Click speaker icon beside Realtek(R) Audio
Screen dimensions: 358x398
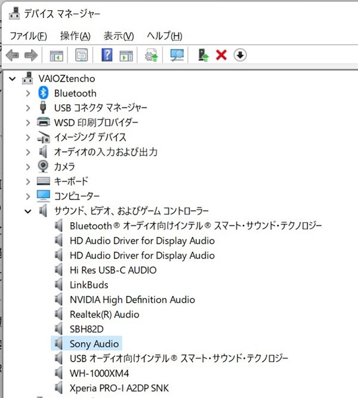(x=58, y=314)
